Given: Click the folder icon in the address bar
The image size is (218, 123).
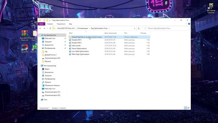Looking at the screenshot, I should tap(53, 28).
